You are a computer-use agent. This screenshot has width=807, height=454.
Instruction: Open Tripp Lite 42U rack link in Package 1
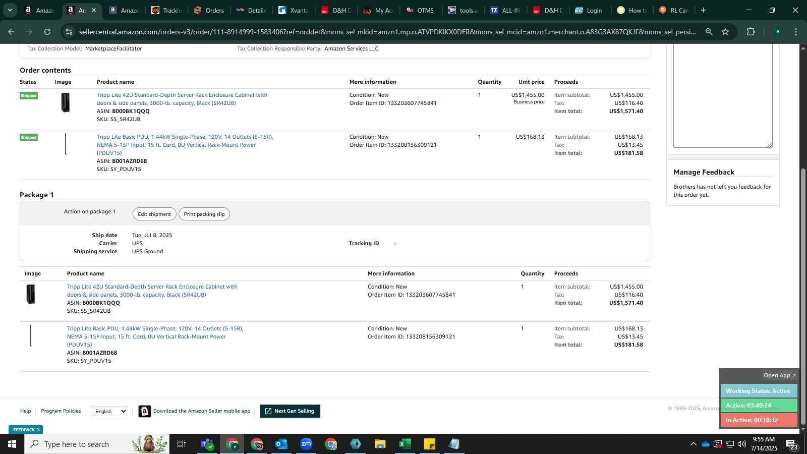(152, 291)
